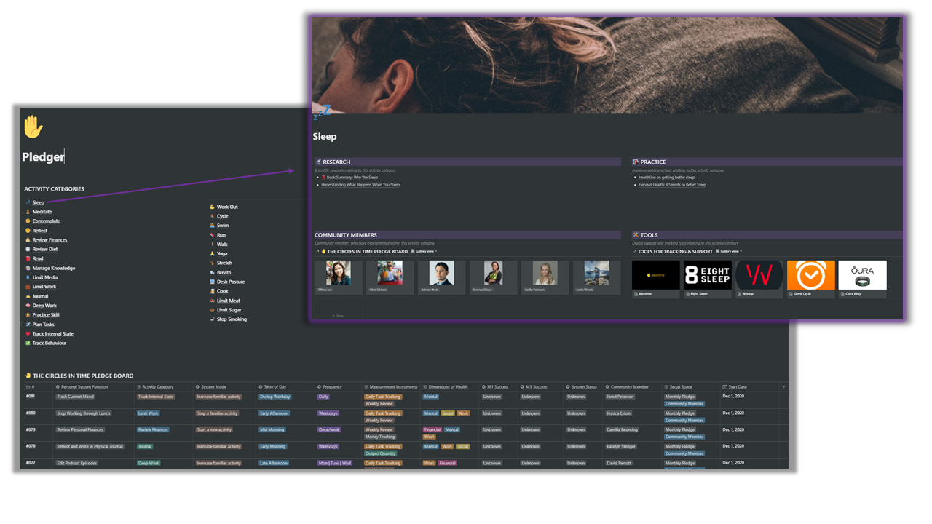Click Dimensions of Health column header
Viewport: 932px width, 524px height.
tap(449, 386)
